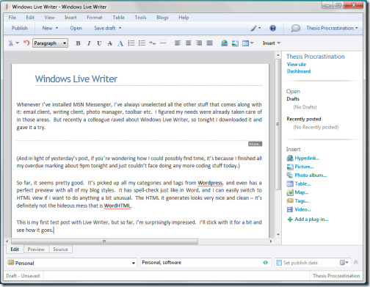This screenshot has height=287, width=370.
Task: Center align the text
Action: click(189, 43)
